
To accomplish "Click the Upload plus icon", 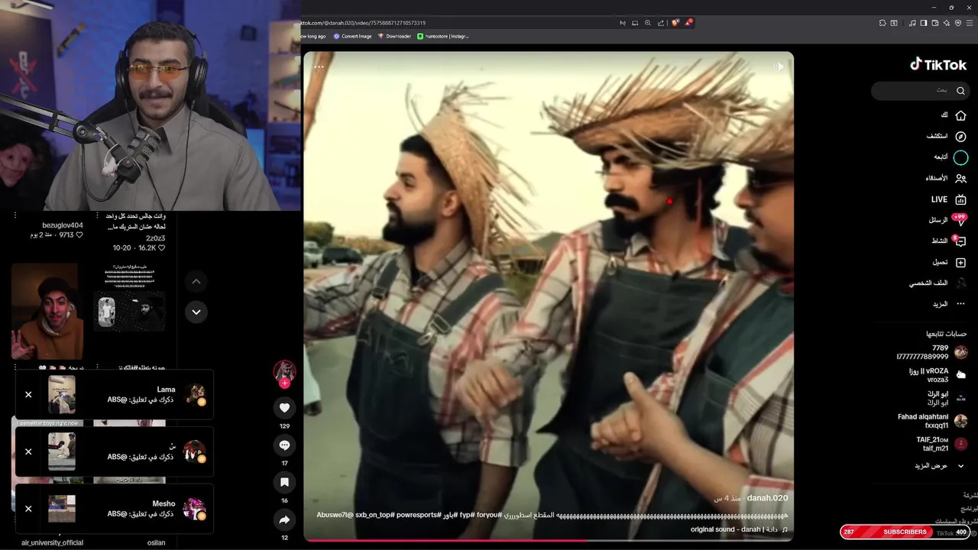I will [960, 262].
